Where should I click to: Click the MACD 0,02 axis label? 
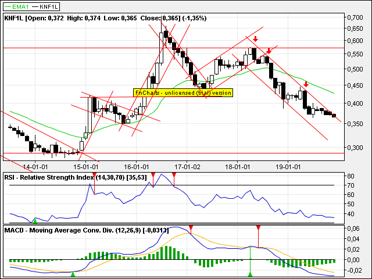(x=353, y=249)
